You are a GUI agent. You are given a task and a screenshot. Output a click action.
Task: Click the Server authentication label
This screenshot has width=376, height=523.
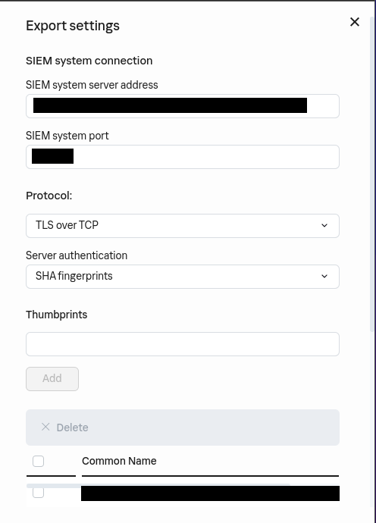[77, 255]
